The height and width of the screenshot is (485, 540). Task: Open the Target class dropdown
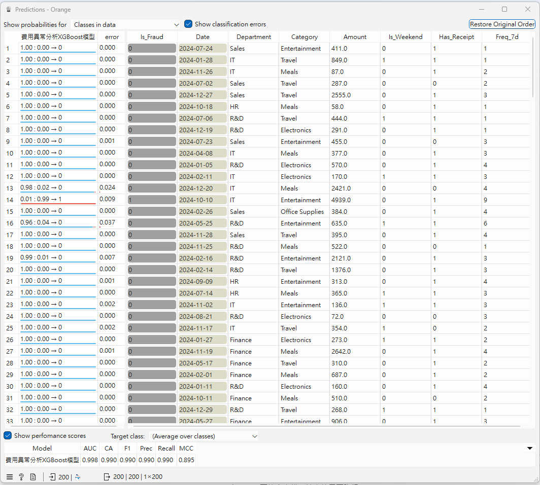pos(204,436)
